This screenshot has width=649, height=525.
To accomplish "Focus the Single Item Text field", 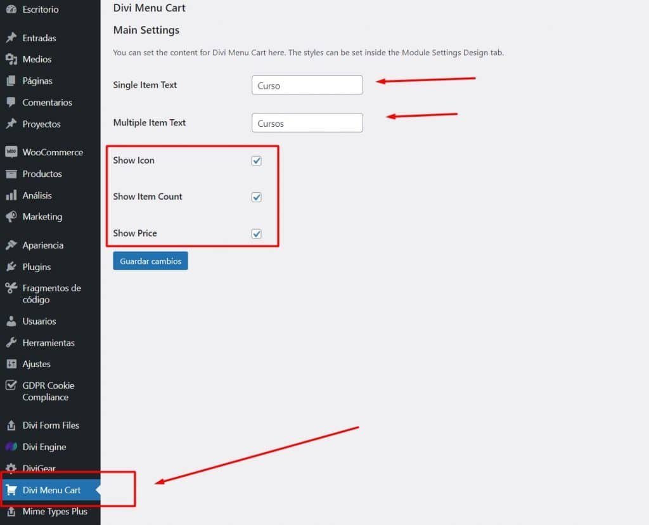I will (x=307, y=85).
